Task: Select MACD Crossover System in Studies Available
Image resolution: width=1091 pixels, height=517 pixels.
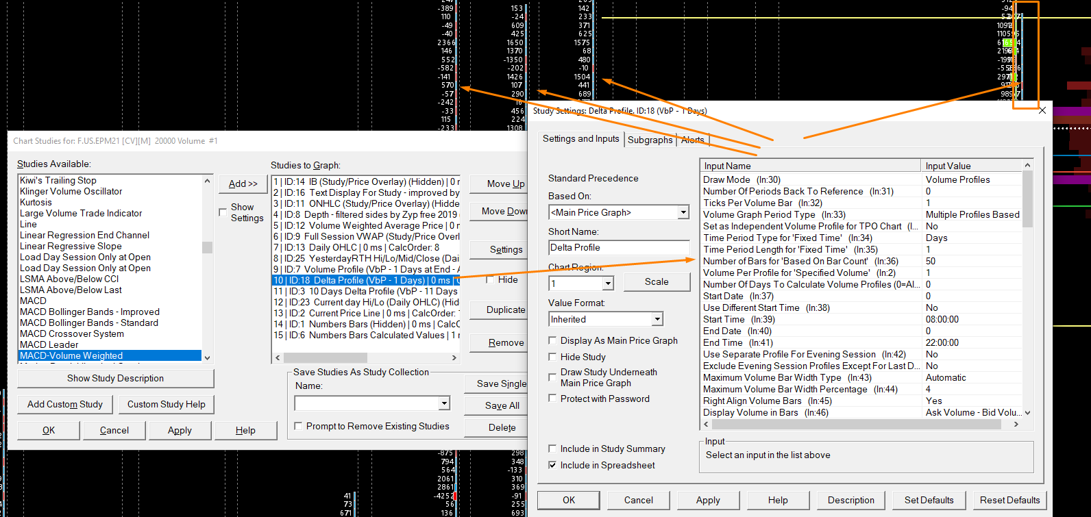Action: pyautogui.click(x=72, y=333)
